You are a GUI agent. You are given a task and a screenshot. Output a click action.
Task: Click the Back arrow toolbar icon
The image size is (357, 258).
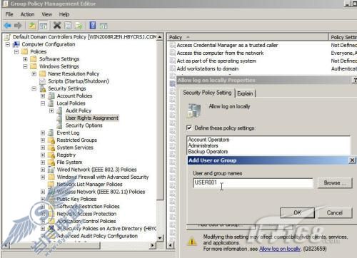(x=8, y=25)
